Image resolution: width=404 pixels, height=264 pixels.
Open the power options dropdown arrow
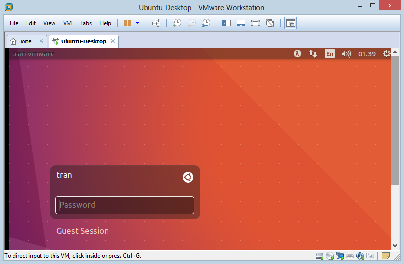(x=137, y=23)
